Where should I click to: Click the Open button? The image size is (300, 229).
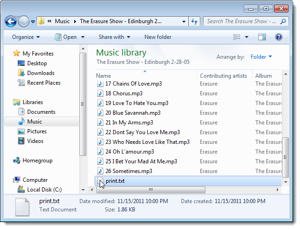(66, 37)
